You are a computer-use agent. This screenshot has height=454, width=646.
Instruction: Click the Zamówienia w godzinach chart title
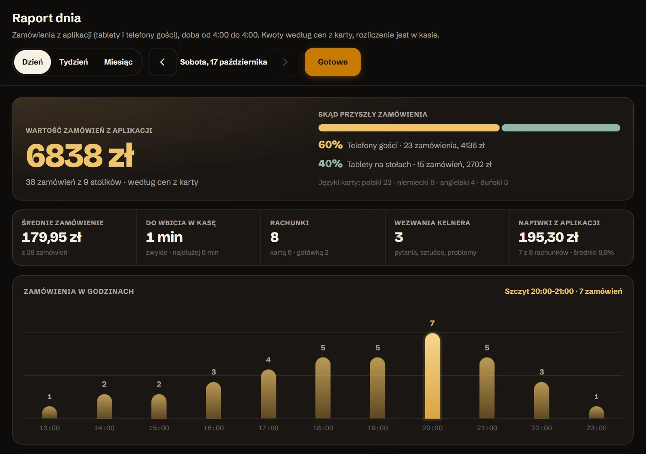pyautogui.click(x=79, y=291)
